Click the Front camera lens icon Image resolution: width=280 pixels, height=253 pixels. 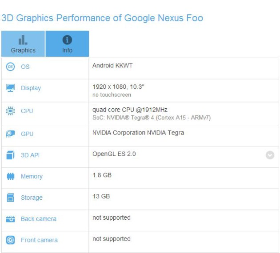(x=10, y=240)
